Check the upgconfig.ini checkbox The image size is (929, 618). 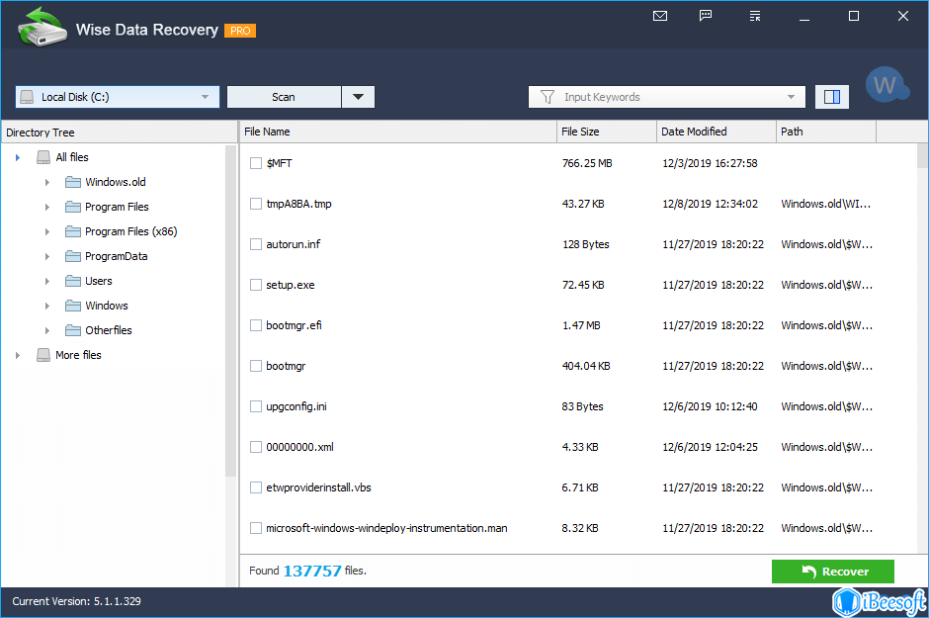tap(256, 406)
